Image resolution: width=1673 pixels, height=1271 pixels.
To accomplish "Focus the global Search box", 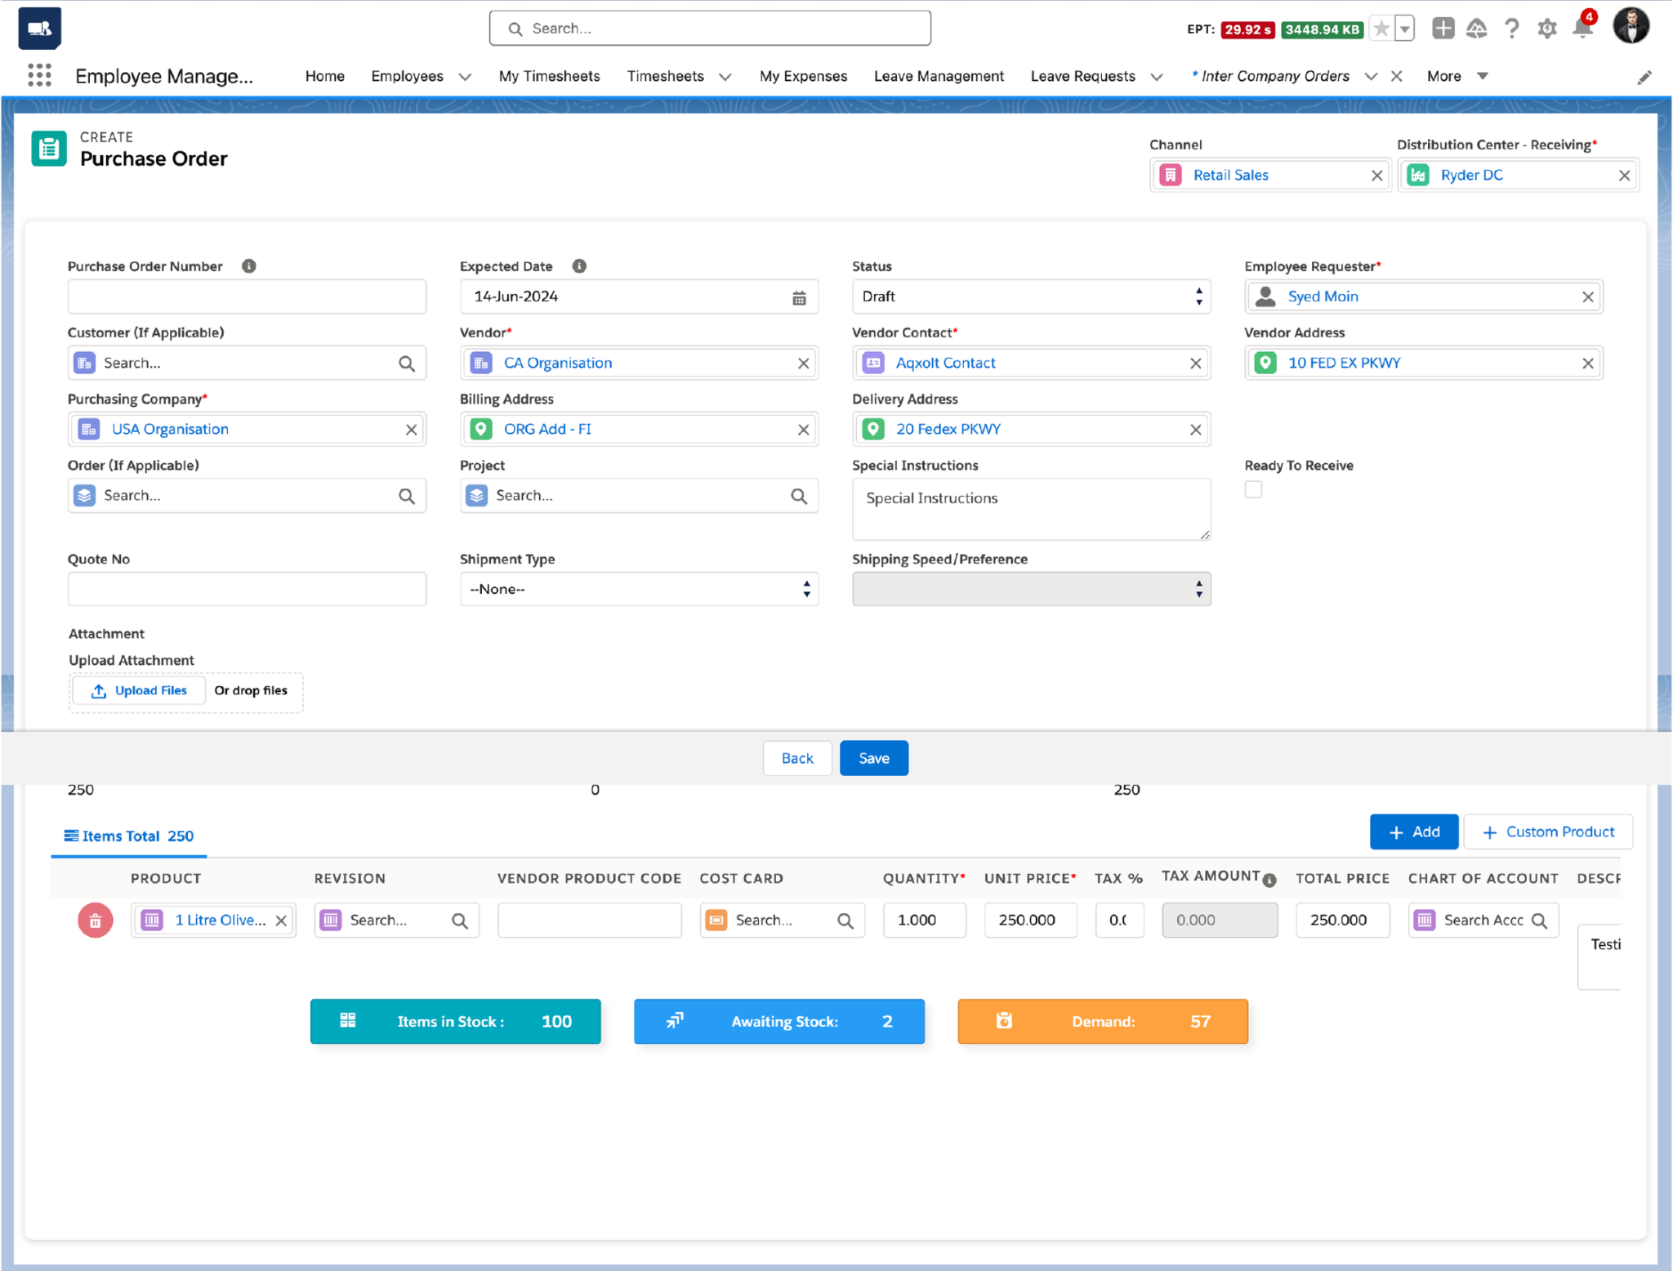I will point(709,29).
